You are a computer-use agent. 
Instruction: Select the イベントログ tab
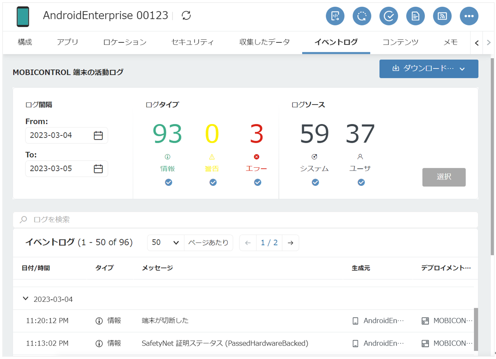336,42
